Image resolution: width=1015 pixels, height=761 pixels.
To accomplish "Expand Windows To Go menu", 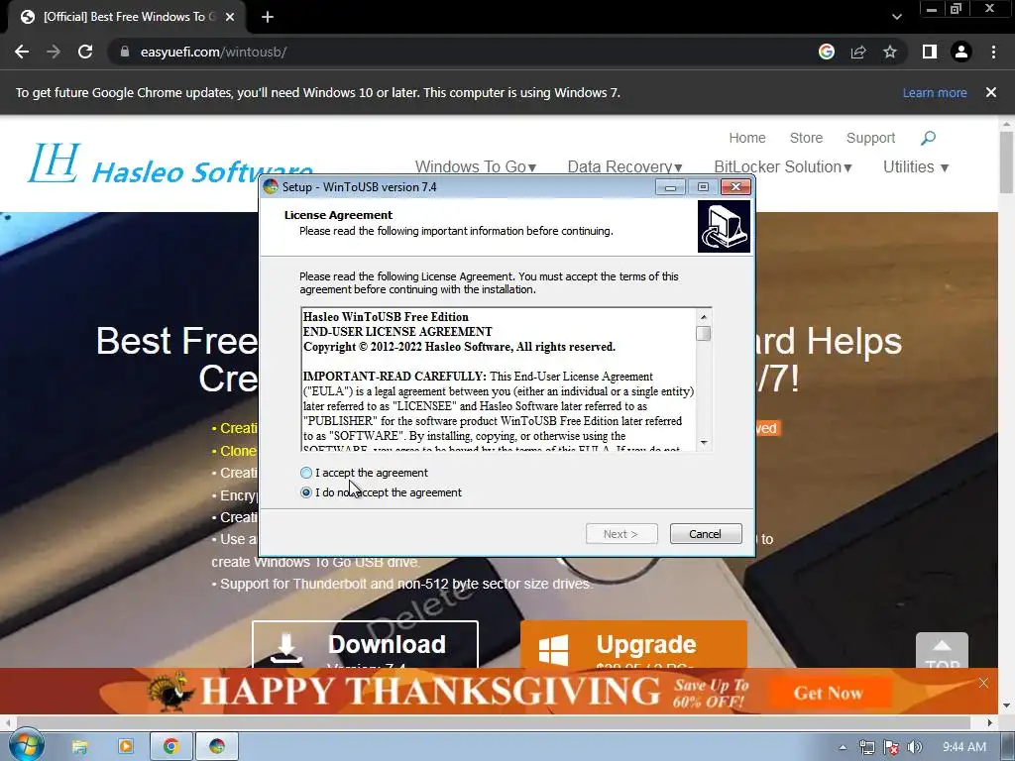I will (x=475, y=166).
